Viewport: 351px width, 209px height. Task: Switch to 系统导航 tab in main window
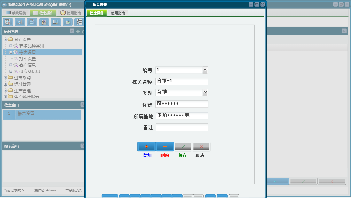click(16, 13)
